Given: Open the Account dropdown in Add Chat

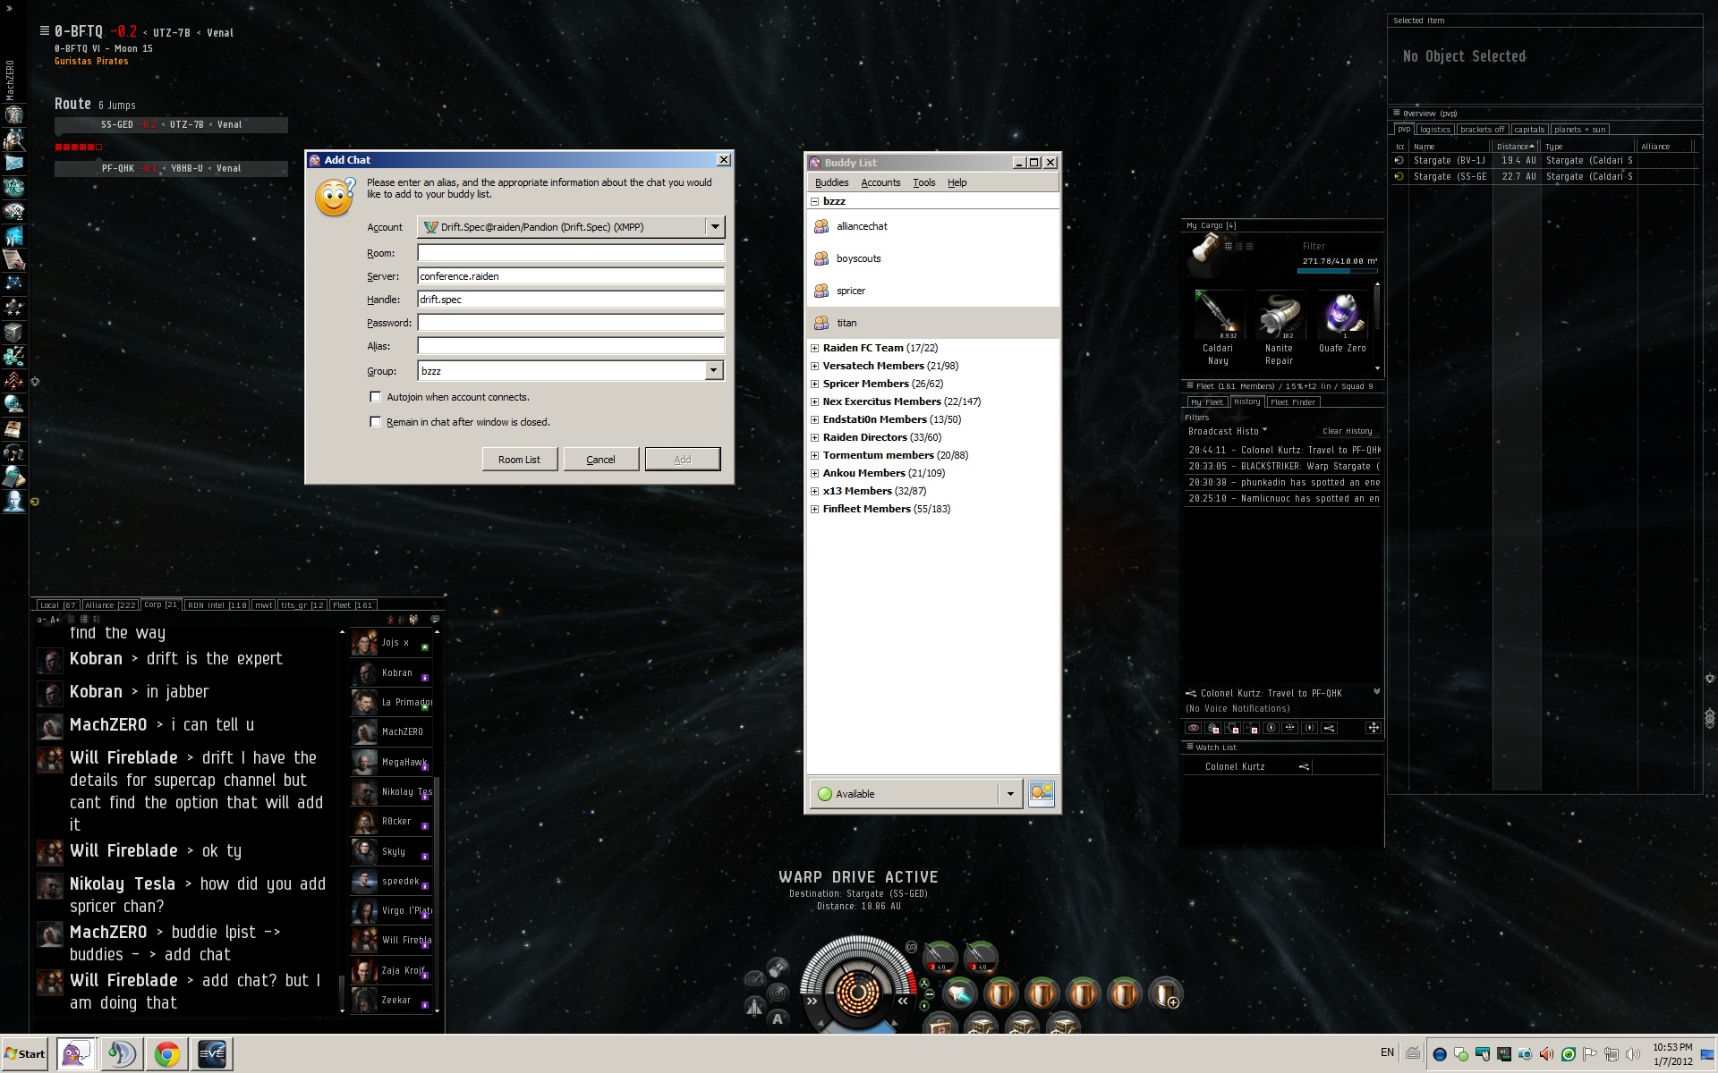Looking at the screenshot, I should coord(714,227).
